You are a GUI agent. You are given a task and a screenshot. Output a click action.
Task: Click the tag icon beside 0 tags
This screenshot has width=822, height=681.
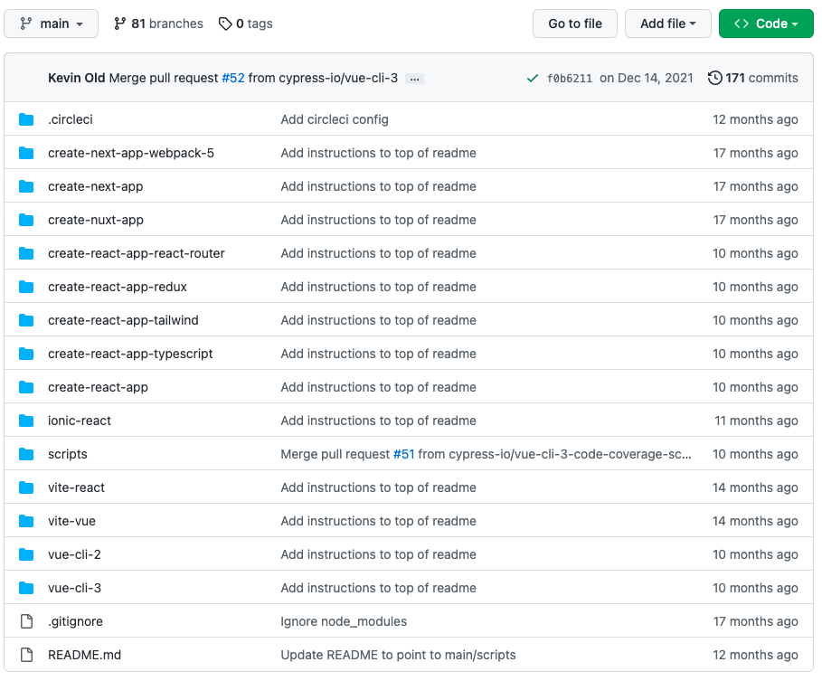click(x=225, y=24)
